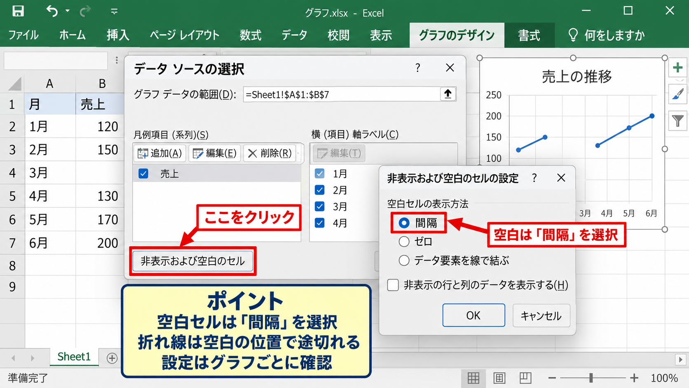Click the zoom out minus icon
Image resolution: width=689 pixels, height=388 pixels.
pos(552,378)
